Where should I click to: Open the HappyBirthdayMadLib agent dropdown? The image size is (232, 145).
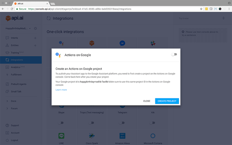pyautogui.click(x=18, y=28)
